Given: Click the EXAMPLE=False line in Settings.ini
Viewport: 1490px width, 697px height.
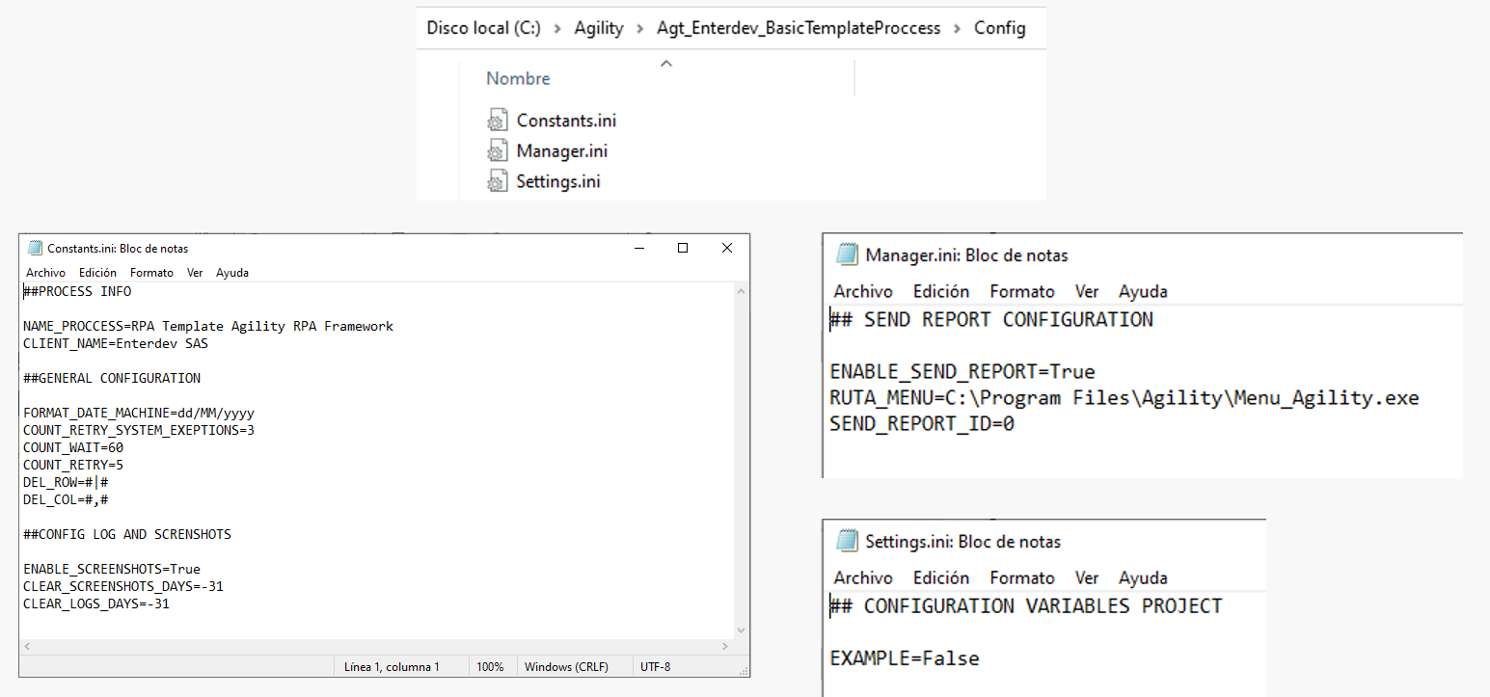Looking at the screenshot, I should (905, 659).
